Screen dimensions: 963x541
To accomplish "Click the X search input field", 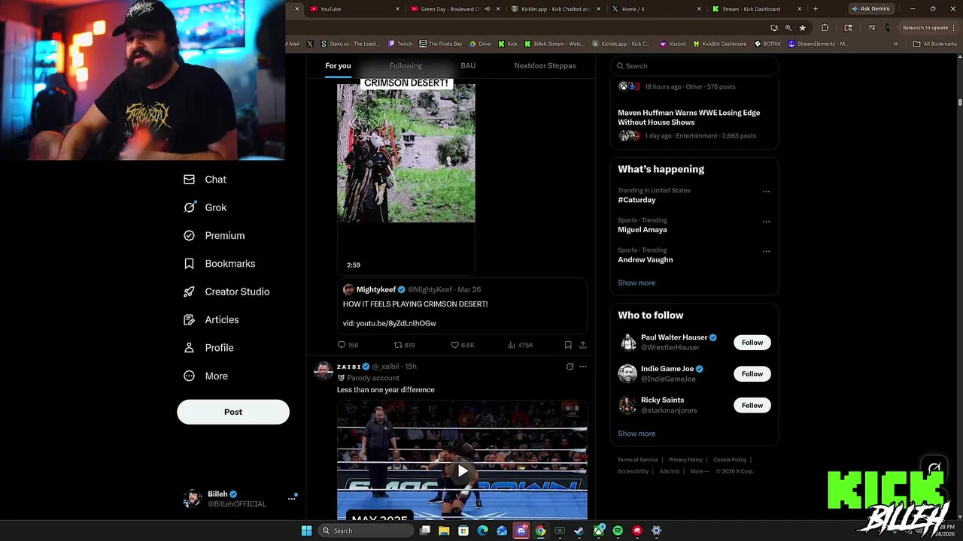I will pyautogui.click(x=694, y=66).
